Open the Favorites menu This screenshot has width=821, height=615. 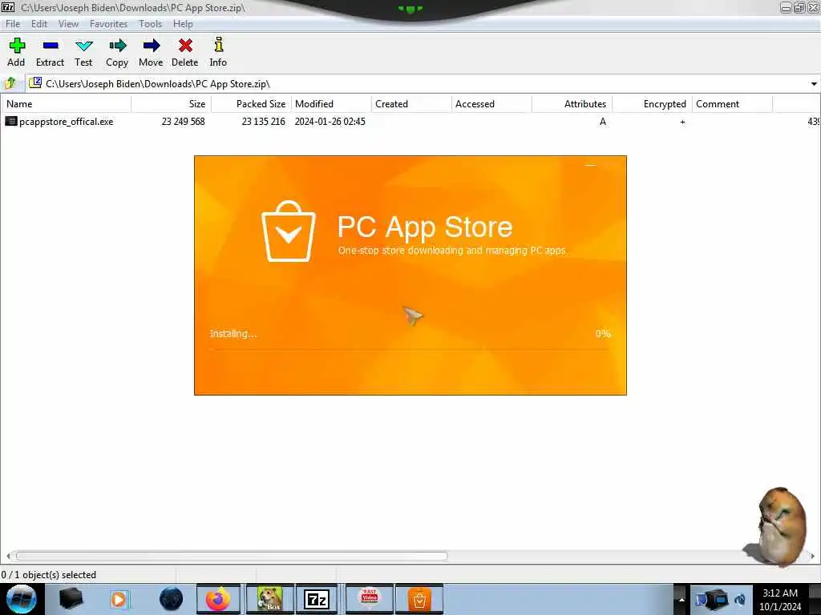click(108, 24)
